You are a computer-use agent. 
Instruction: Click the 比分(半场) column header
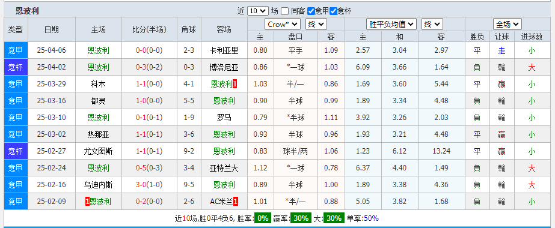coord(149,29)
